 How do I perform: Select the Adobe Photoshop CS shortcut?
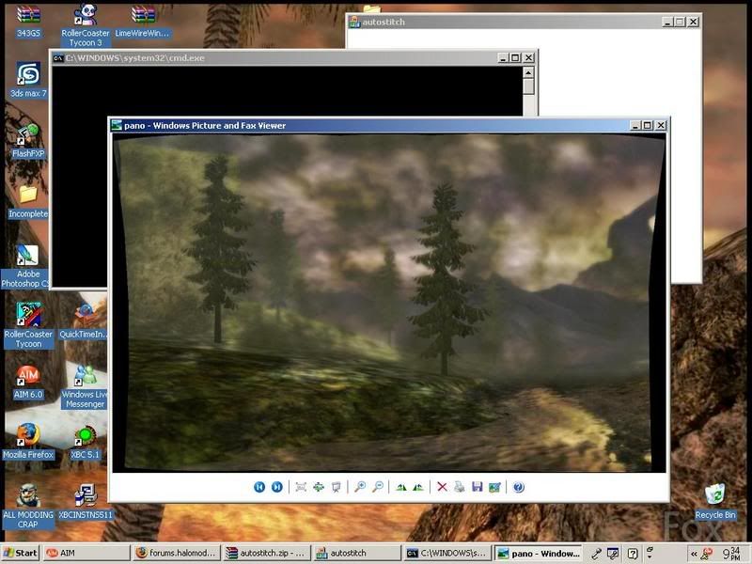coord(26,266)
